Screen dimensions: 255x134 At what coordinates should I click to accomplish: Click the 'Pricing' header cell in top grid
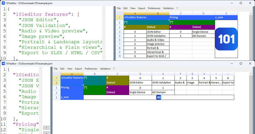pyautogui.click(x=192, y=17)
